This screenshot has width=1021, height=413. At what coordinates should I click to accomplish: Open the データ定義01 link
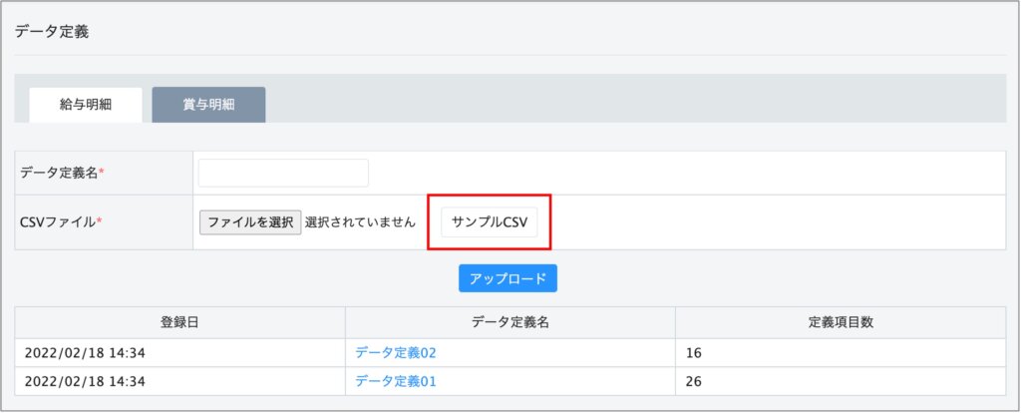point(396,381)
